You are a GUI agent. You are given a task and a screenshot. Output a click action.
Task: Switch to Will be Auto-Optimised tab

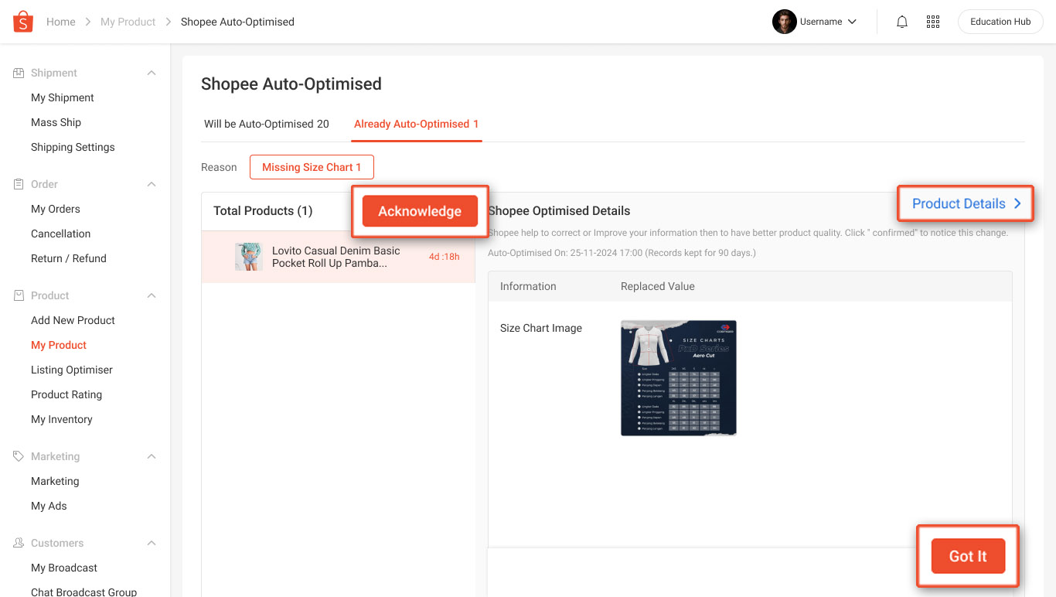(267, 124)
